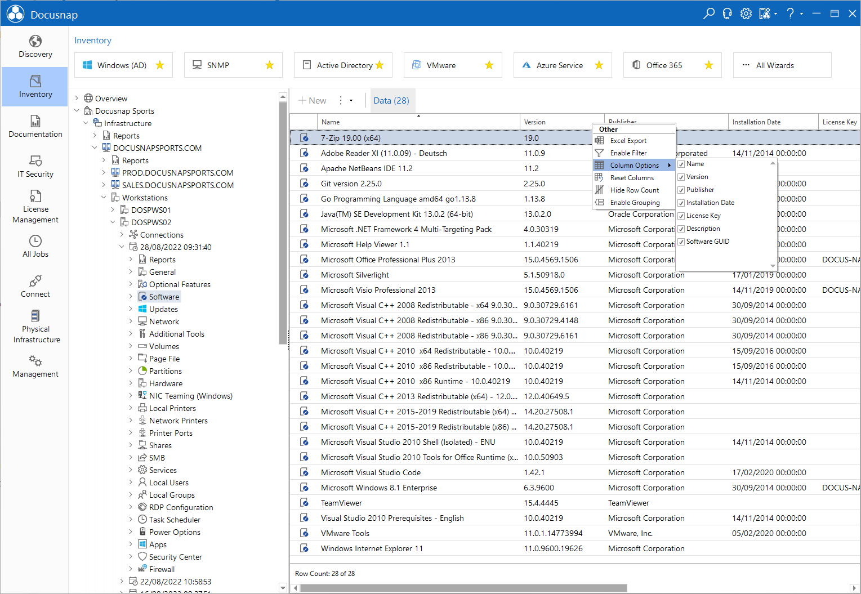The width and height of the screenshot is (861, 594).
Task: Click the TeamViewer row software icon
Action: coord(304,503)
